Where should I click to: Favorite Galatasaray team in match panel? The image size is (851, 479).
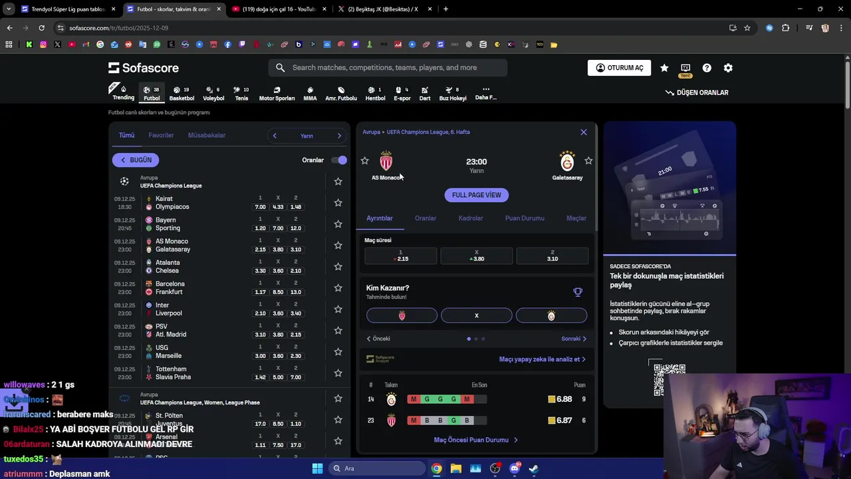588,160
